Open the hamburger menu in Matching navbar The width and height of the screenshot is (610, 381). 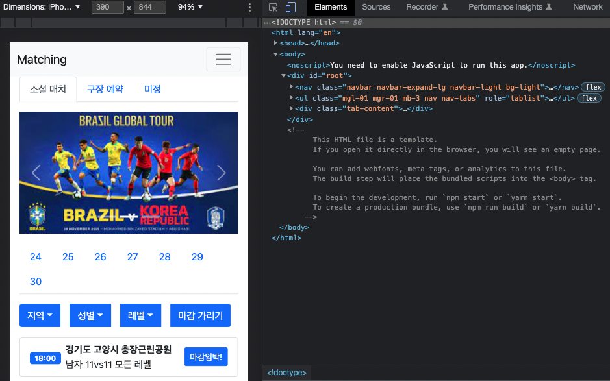point(223,59)
